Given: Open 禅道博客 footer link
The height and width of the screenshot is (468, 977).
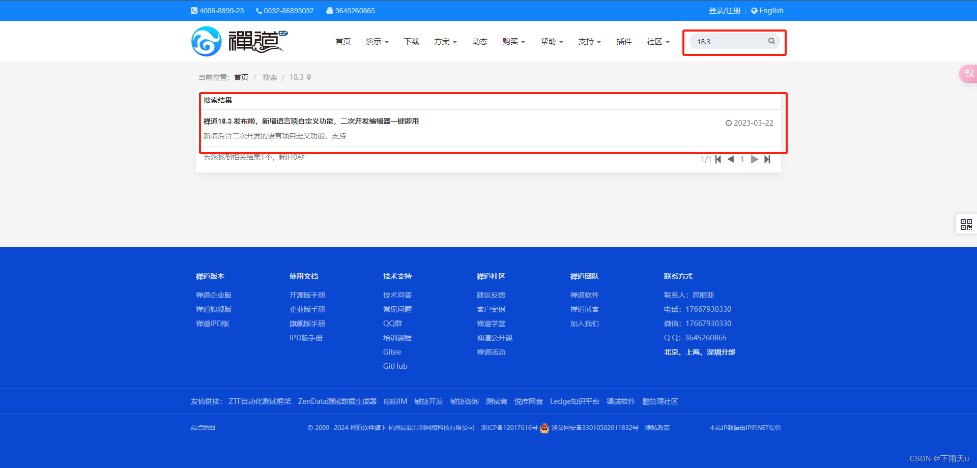Looking at the screenshot, I should [585, 309].
